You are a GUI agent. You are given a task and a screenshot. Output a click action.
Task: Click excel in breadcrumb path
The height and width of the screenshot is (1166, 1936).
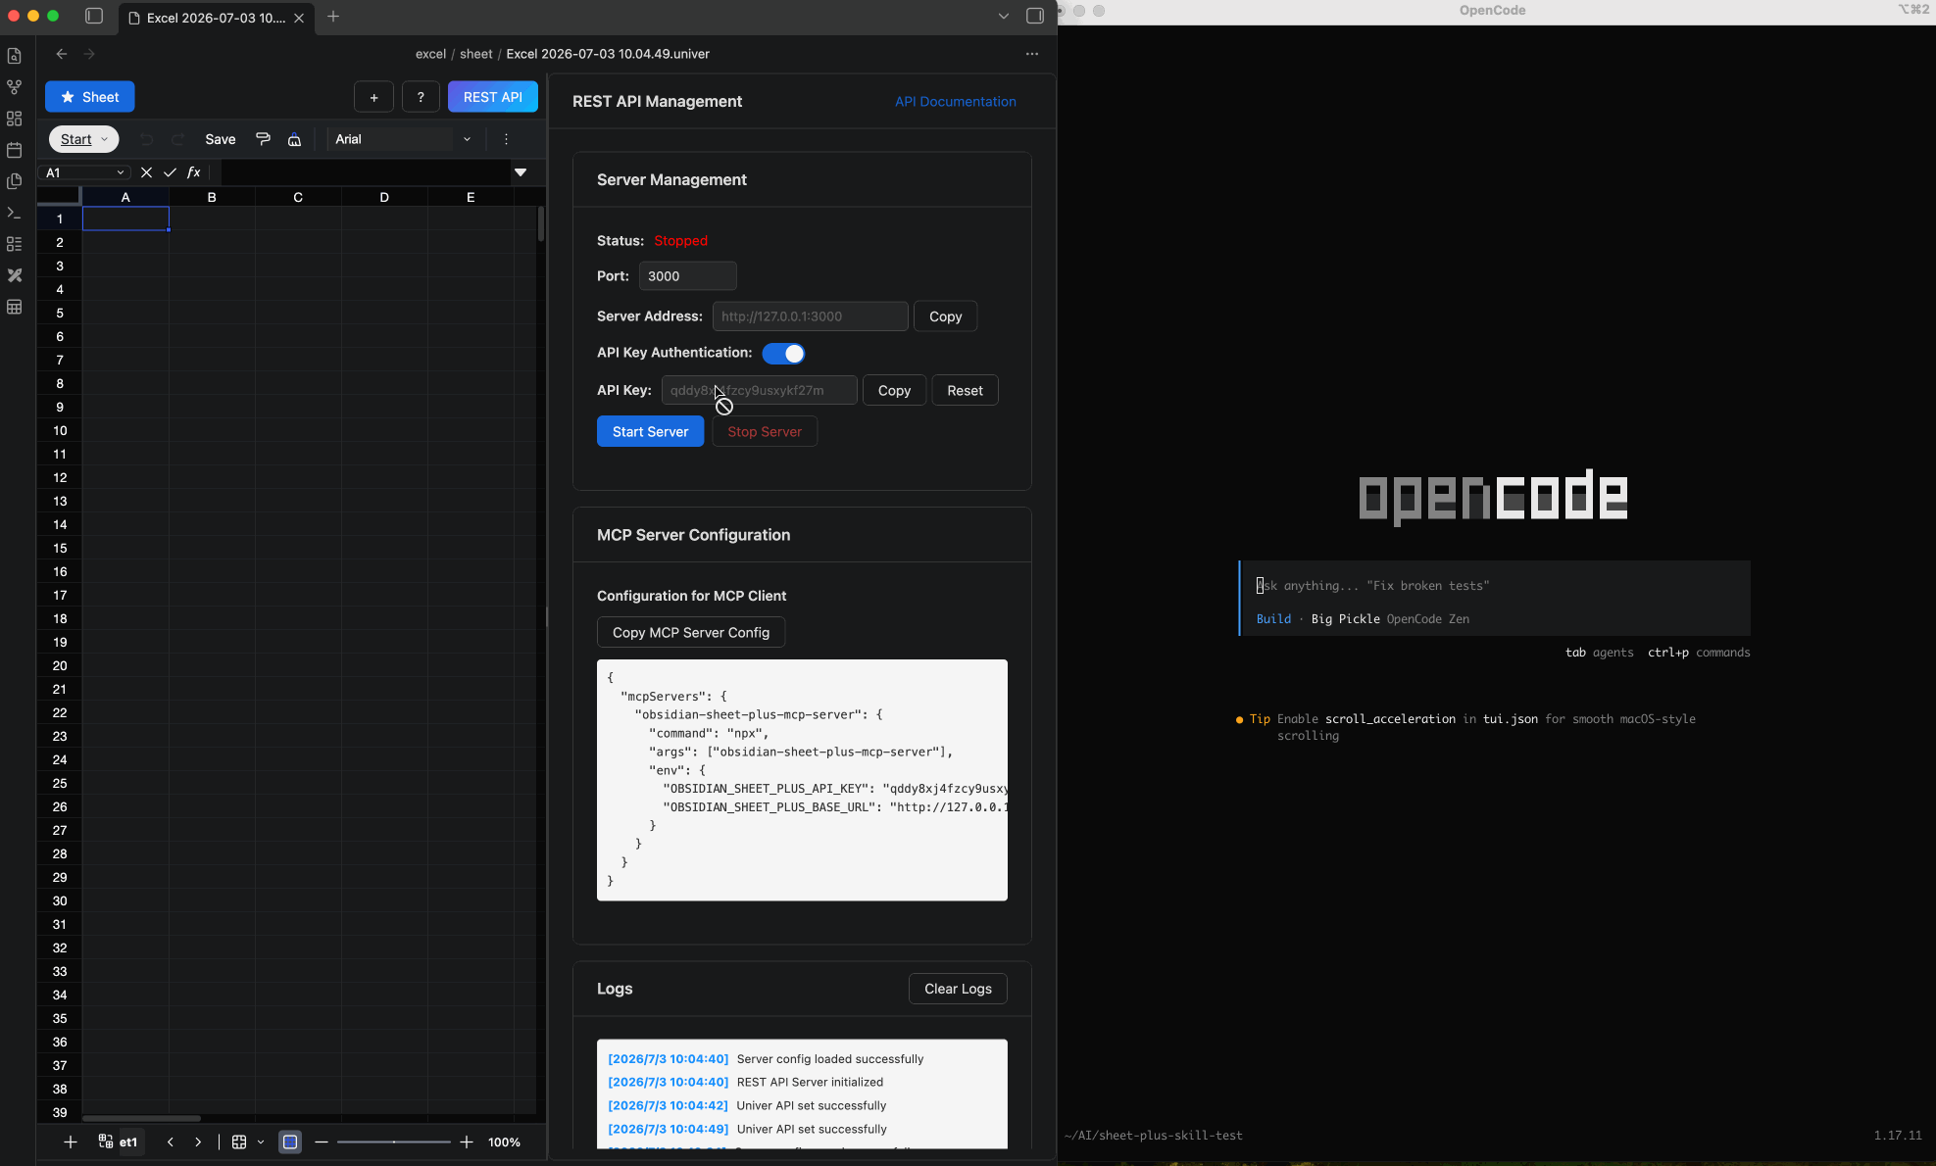430,54
